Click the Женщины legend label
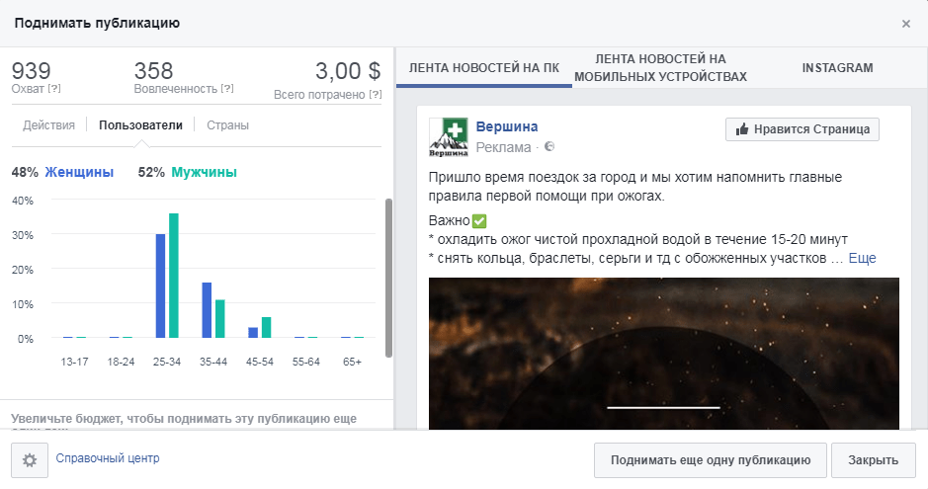 79,172
